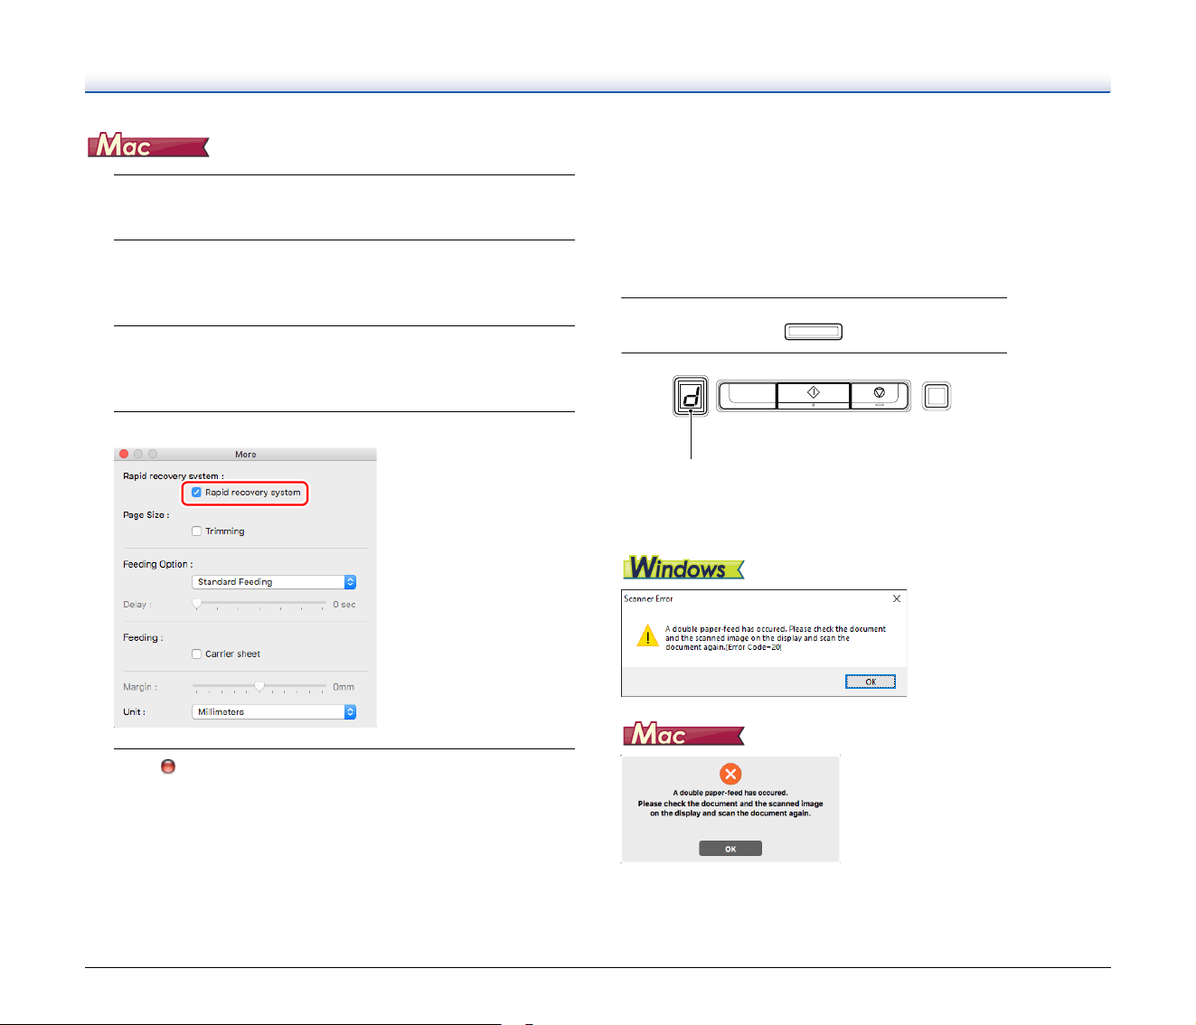Click the small rectangular button illustration above panel
1196x1025 pixels.
(814, 332)
